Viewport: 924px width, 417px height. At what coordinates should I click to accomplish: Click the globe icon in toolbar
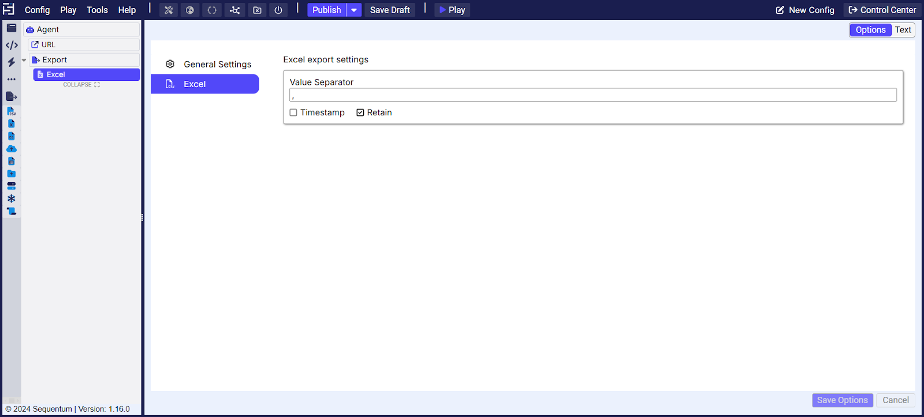(x=190, y=10)
